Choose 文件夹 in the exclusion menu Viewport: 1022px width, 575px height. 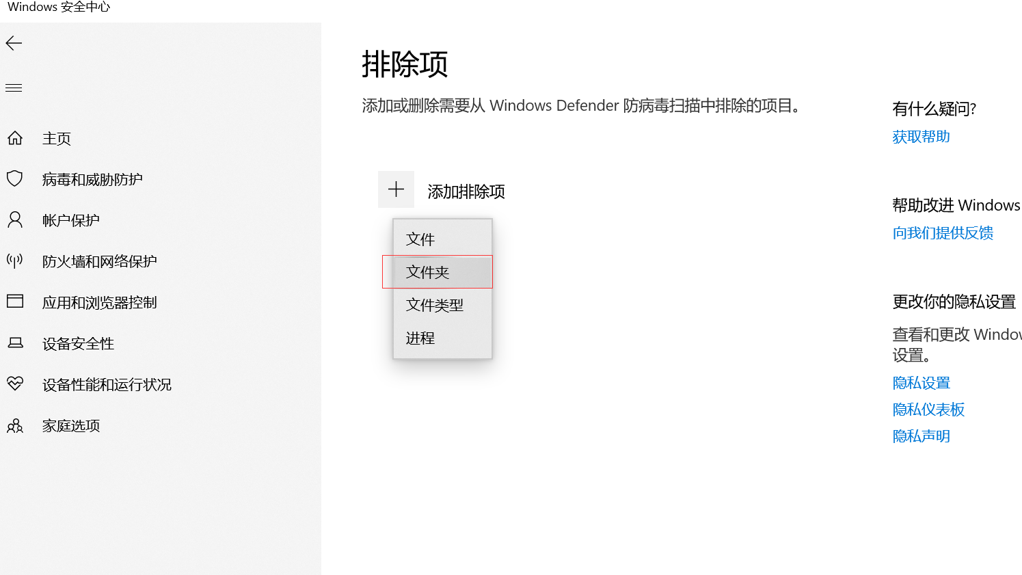pyautogui.click(x=428, y=272)
